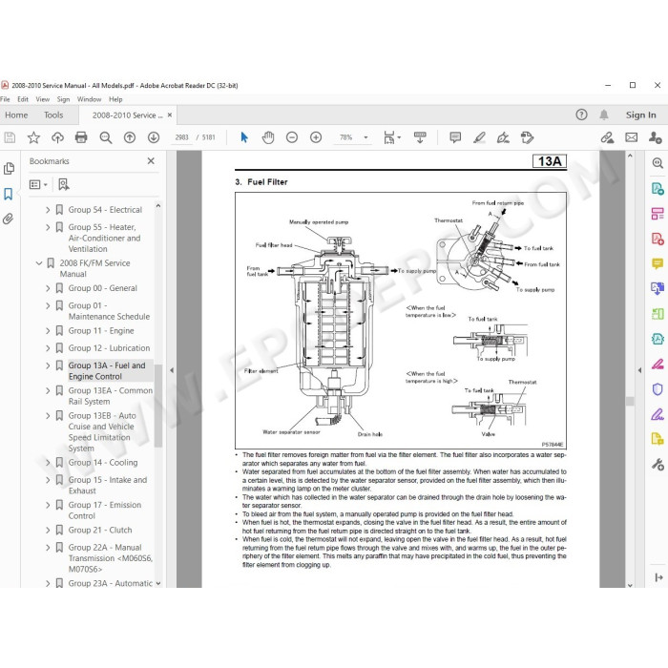Expand the Group 14 - Cooling bookmark
The height and width of the screenshot is (668, 668).
coord(48,462)
